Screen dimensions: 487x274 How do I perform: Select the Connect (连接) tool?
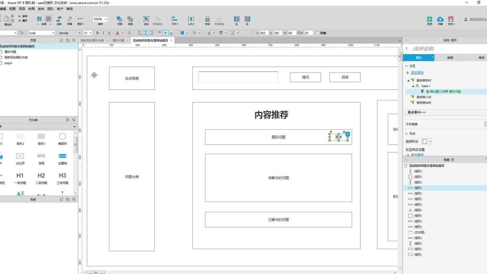coord(58,19)
